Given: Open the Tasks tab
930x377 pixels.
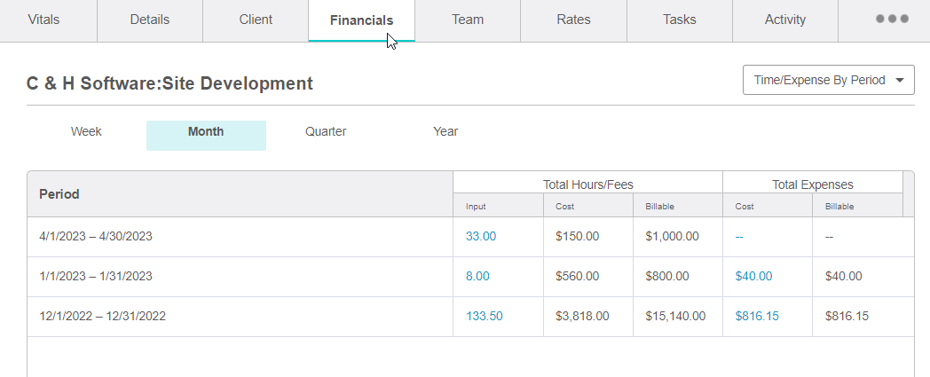Looking at the screenshot, I should [x=679, y=20].
